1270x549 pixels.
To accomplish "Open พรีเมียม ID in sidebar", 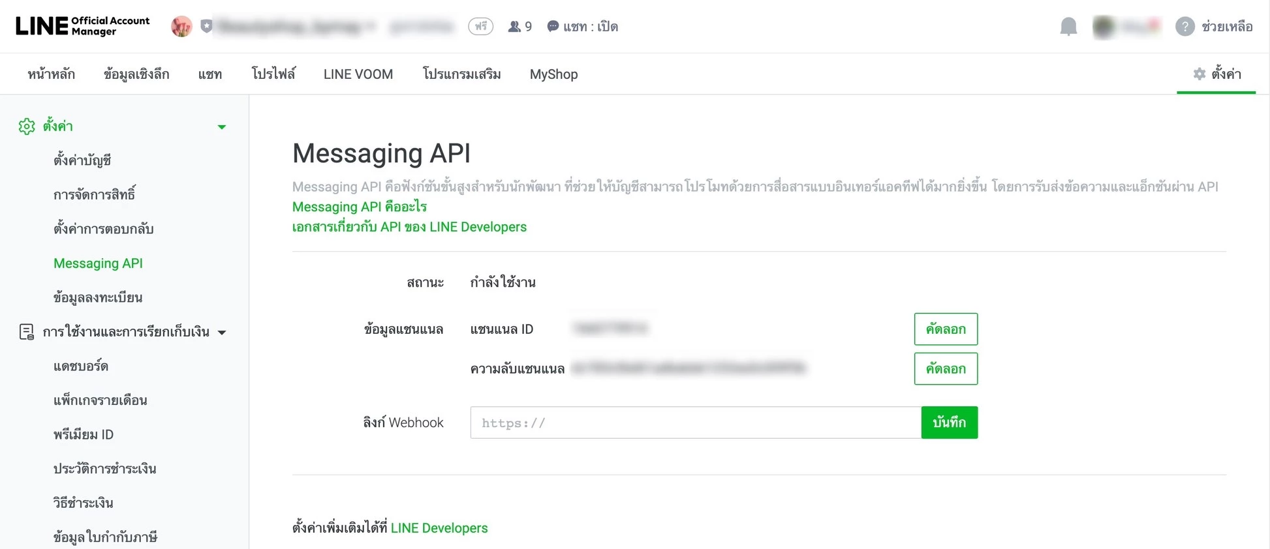I will point(84,434).
